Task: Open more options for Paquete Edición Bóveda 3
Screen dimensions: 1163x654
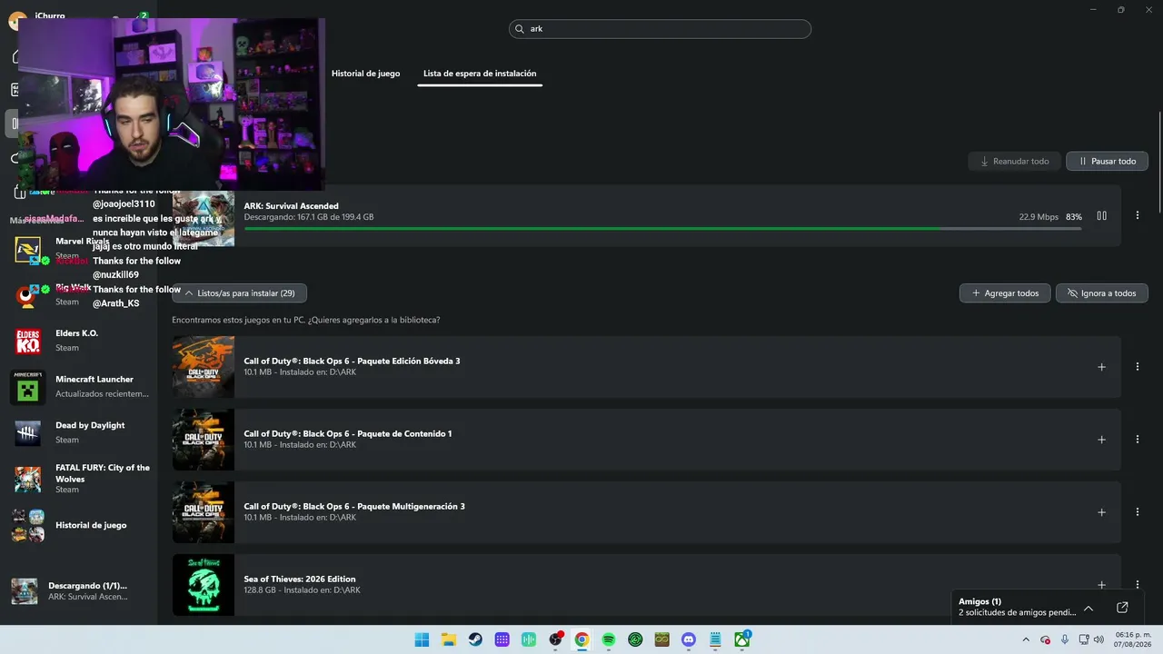Action: (x=1138, y=367)
